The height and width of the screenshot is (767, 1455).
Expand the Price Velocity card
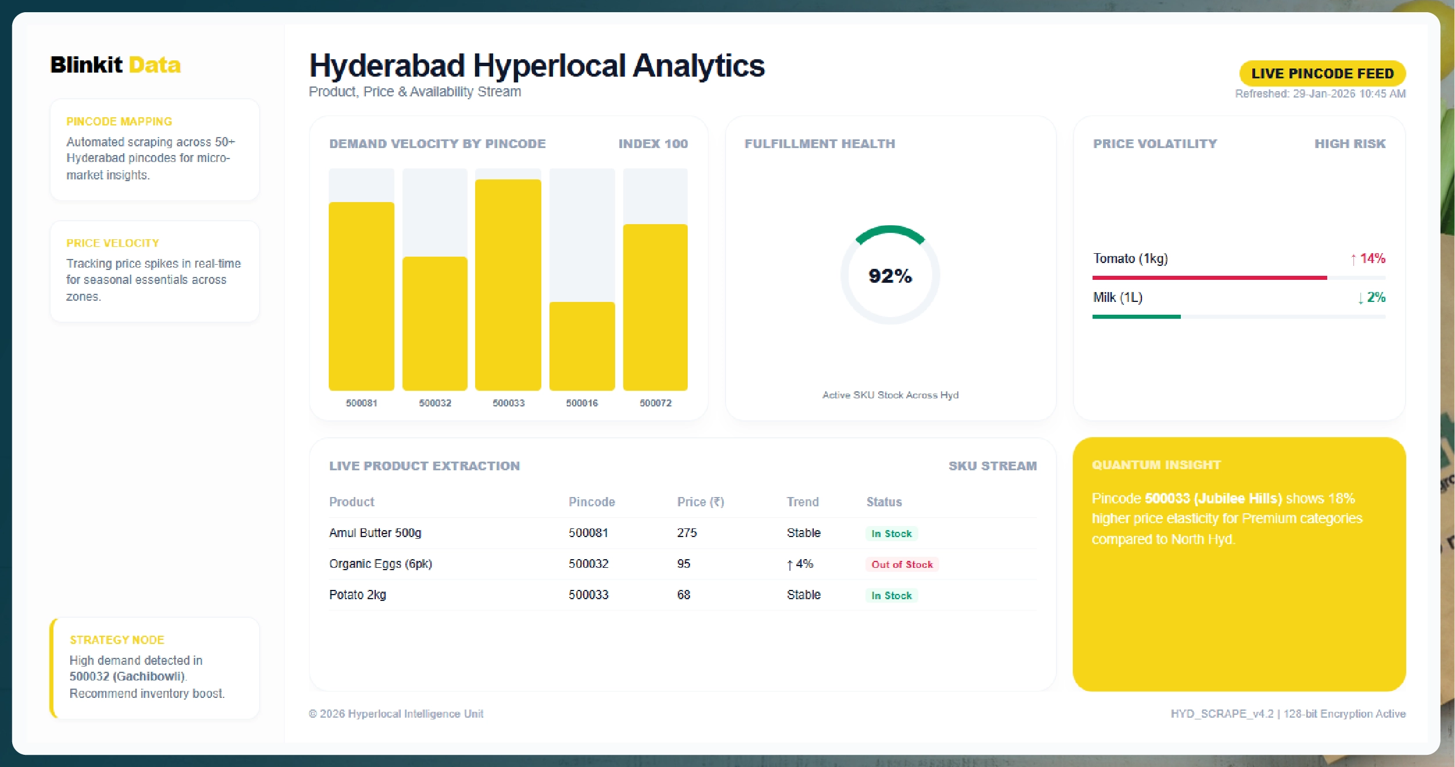click(x=154, y=271)
